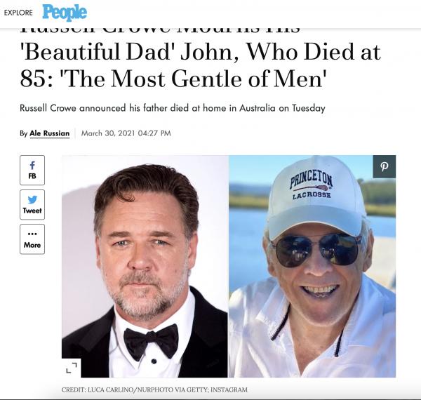Open More sharing options with three dots
The height and width of the screenshot is (400, 421).
pyautogui.click(x=32, y=239)
